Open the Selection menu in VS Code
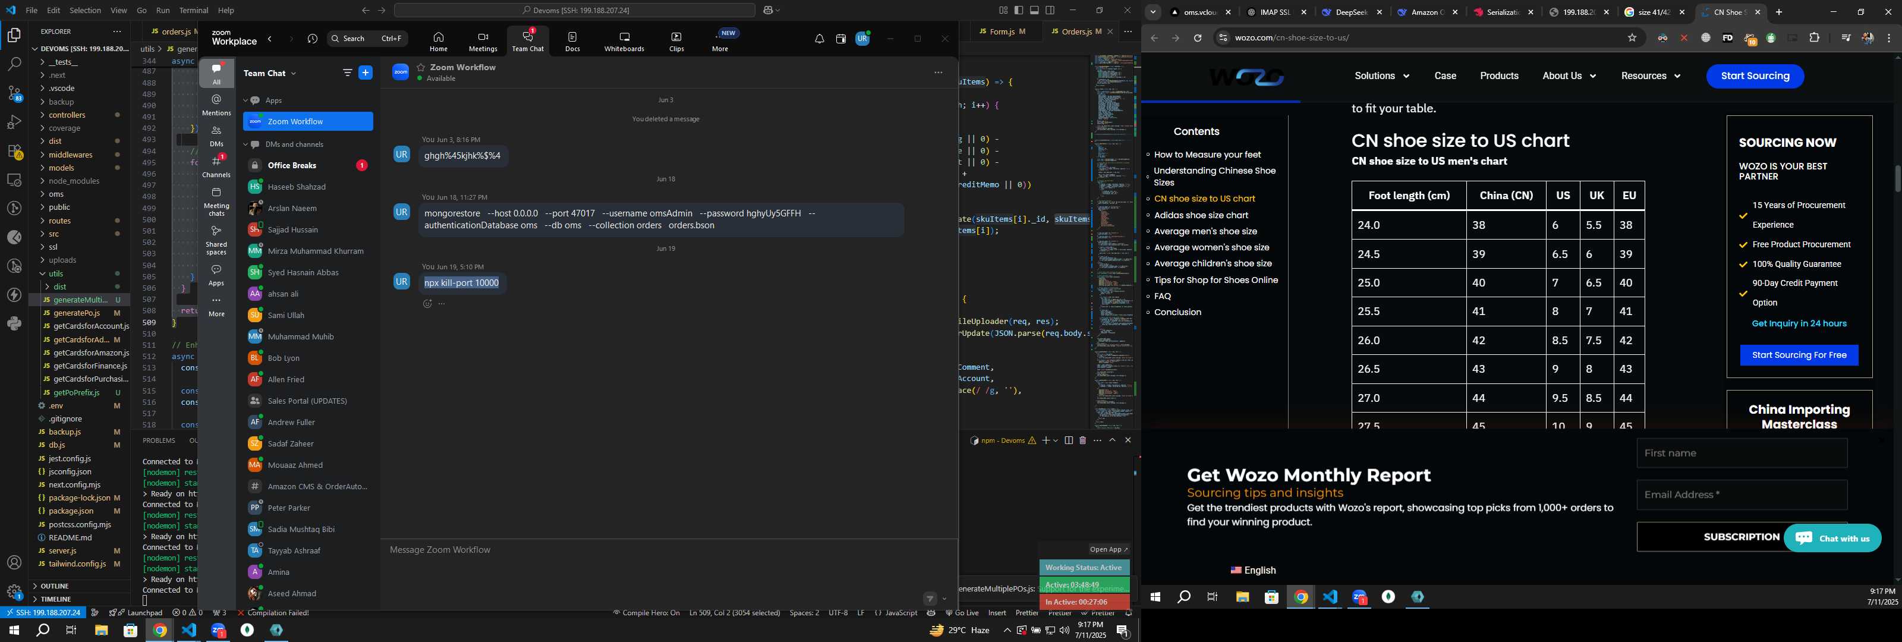The height and width of the screenshot is (642, 1902). (x=86, y=10)
